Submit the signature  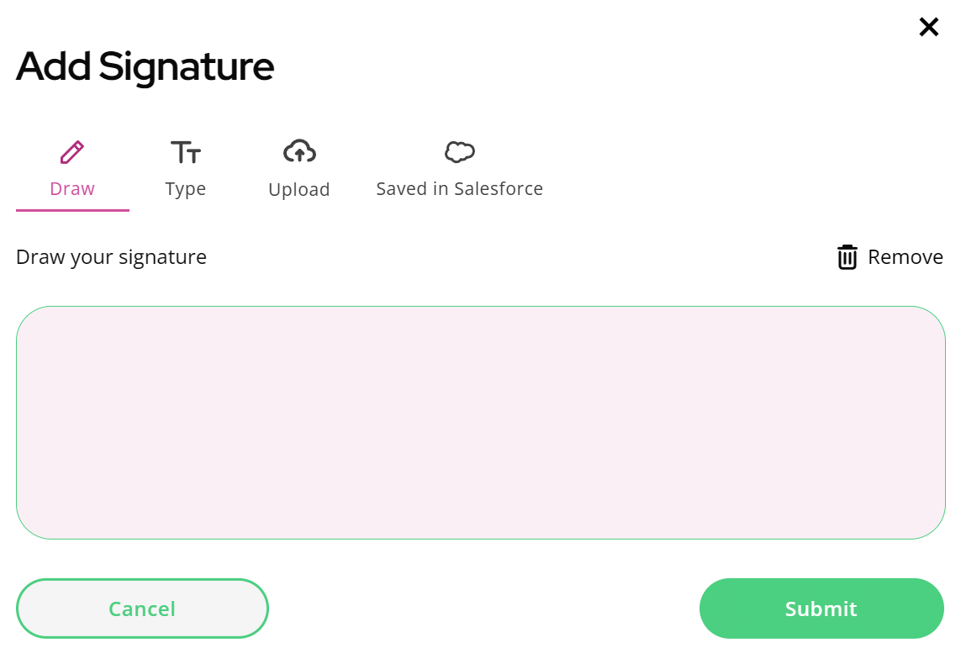[821, 609]
